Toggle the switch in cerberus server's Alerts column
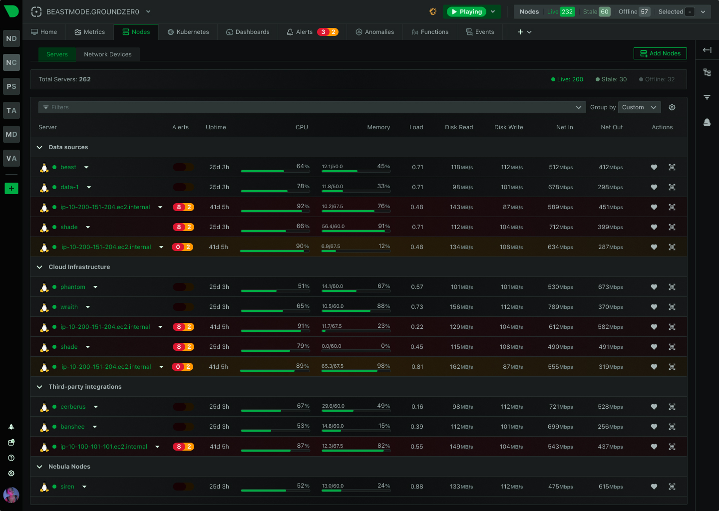Screen dimensions: 719x511 pyautogui.click(x=184, y=407)
